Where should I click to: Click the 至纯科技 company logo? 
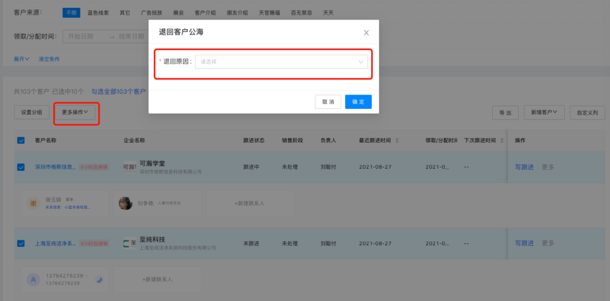pos(129,243)
